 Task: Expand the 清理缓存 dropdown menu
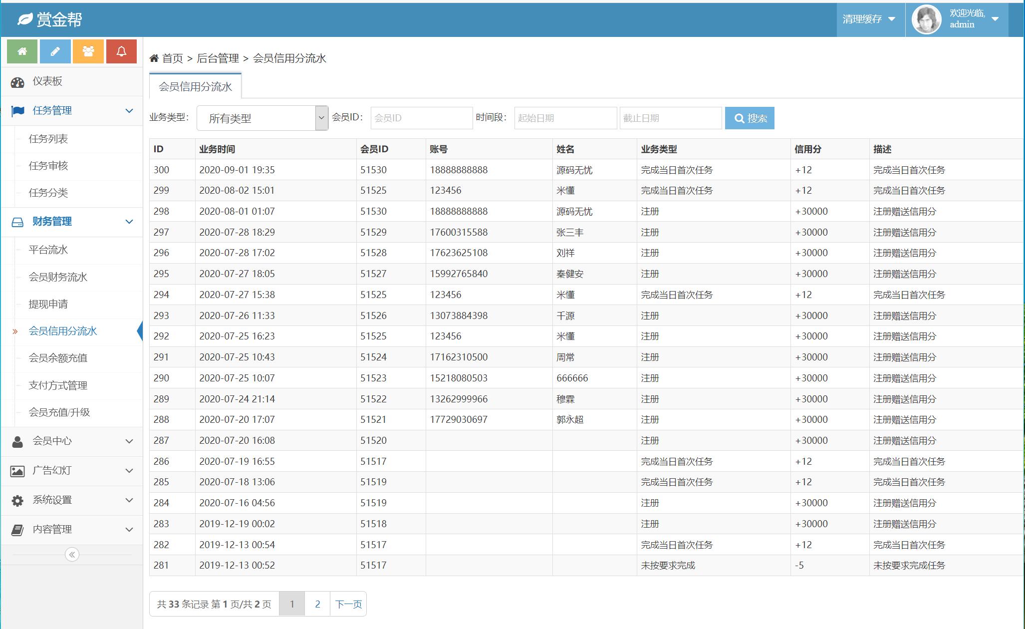(x=869, y=19)
